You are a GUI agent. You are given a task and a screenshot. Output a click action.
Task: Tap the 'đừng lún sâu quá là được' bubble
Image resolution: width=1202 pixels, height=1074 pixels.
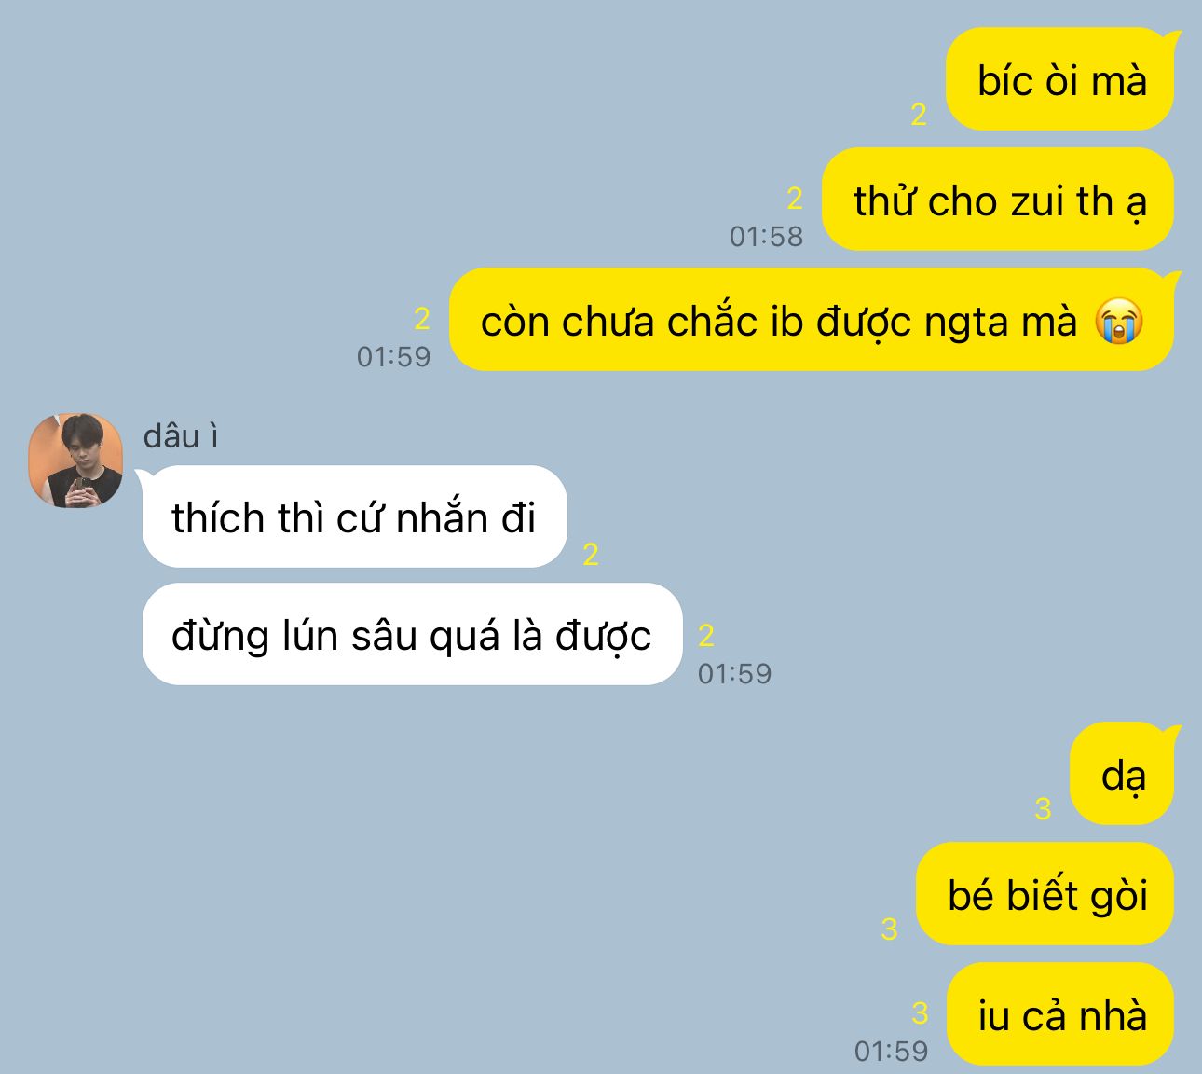412,634
